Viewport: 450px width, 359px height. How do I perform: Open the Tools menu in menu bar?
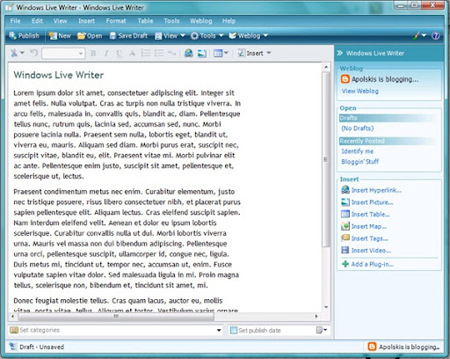click(171, 21)
